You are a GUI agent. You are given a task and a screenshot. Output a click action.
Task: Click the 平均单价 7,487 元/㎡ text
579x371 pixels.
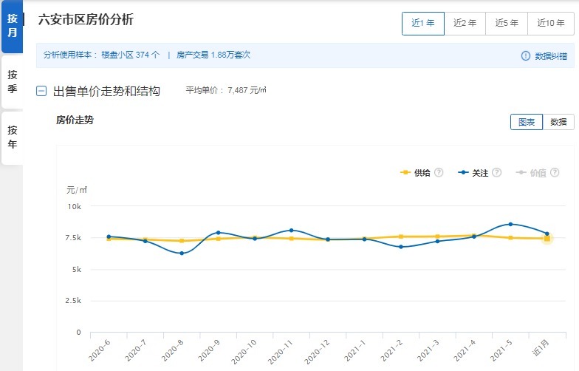tap(226, 90)
